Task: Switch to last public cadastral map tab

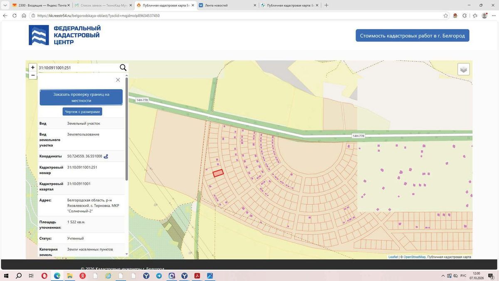Action: pos(289,5)
